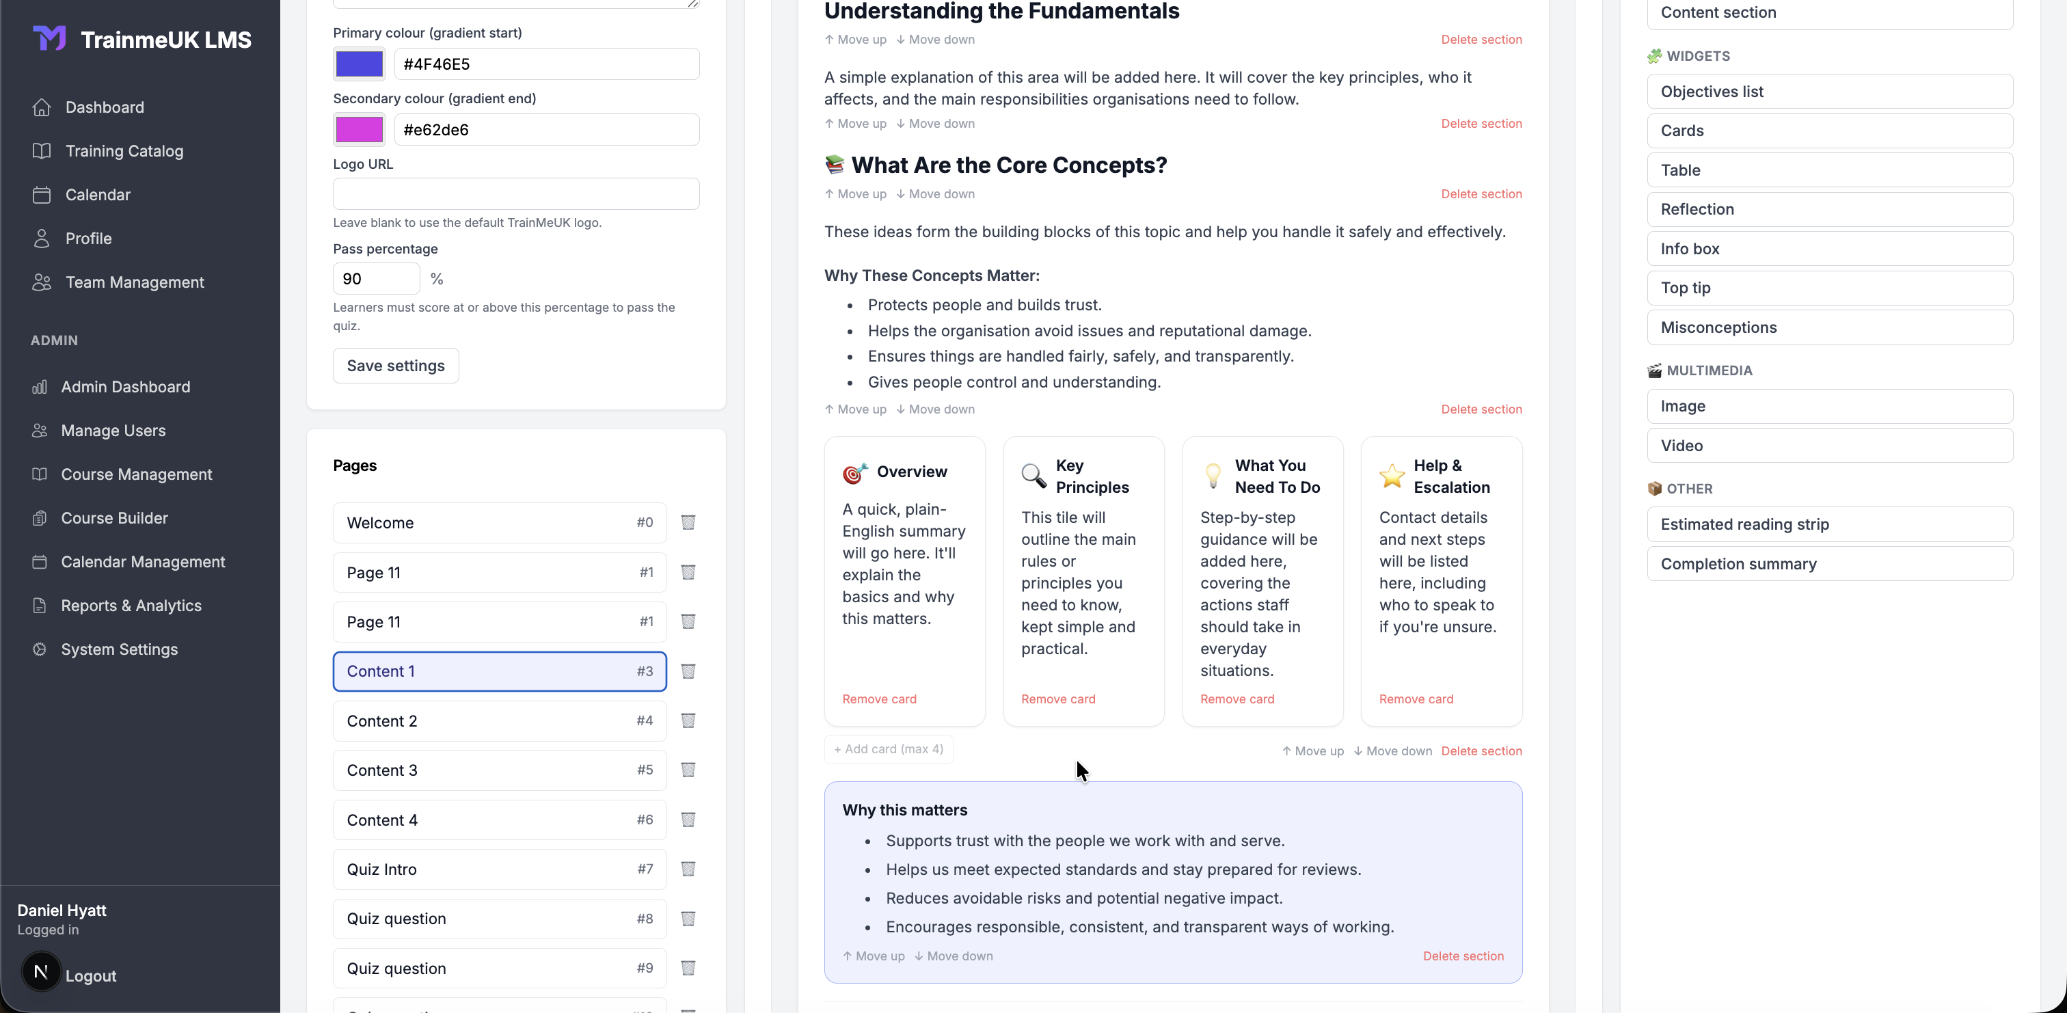
Task: Delete the Welcome page with its trash icon
Action: tap(688, 522)
